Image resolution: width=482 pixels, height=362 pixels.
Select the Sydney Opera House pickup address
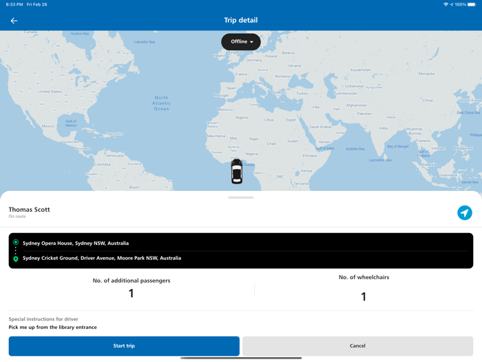76,243
